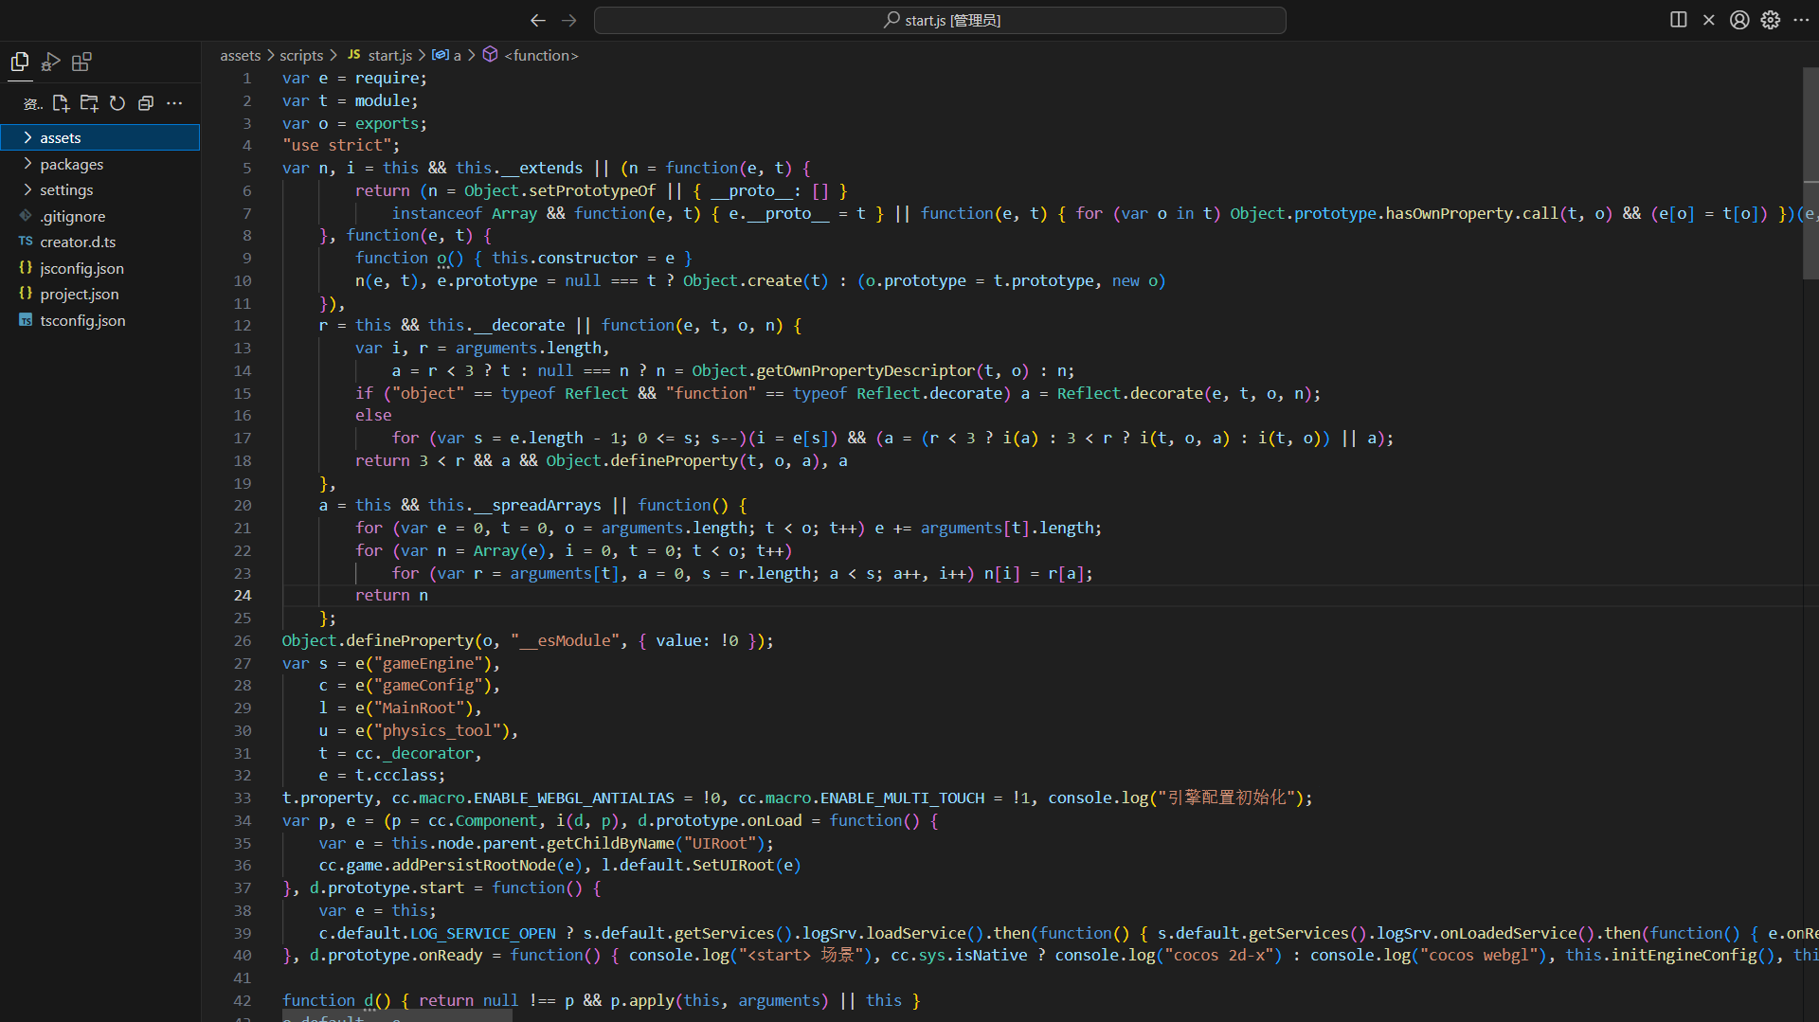
Task: Expand the settings folder
Action: click(66, 190)
